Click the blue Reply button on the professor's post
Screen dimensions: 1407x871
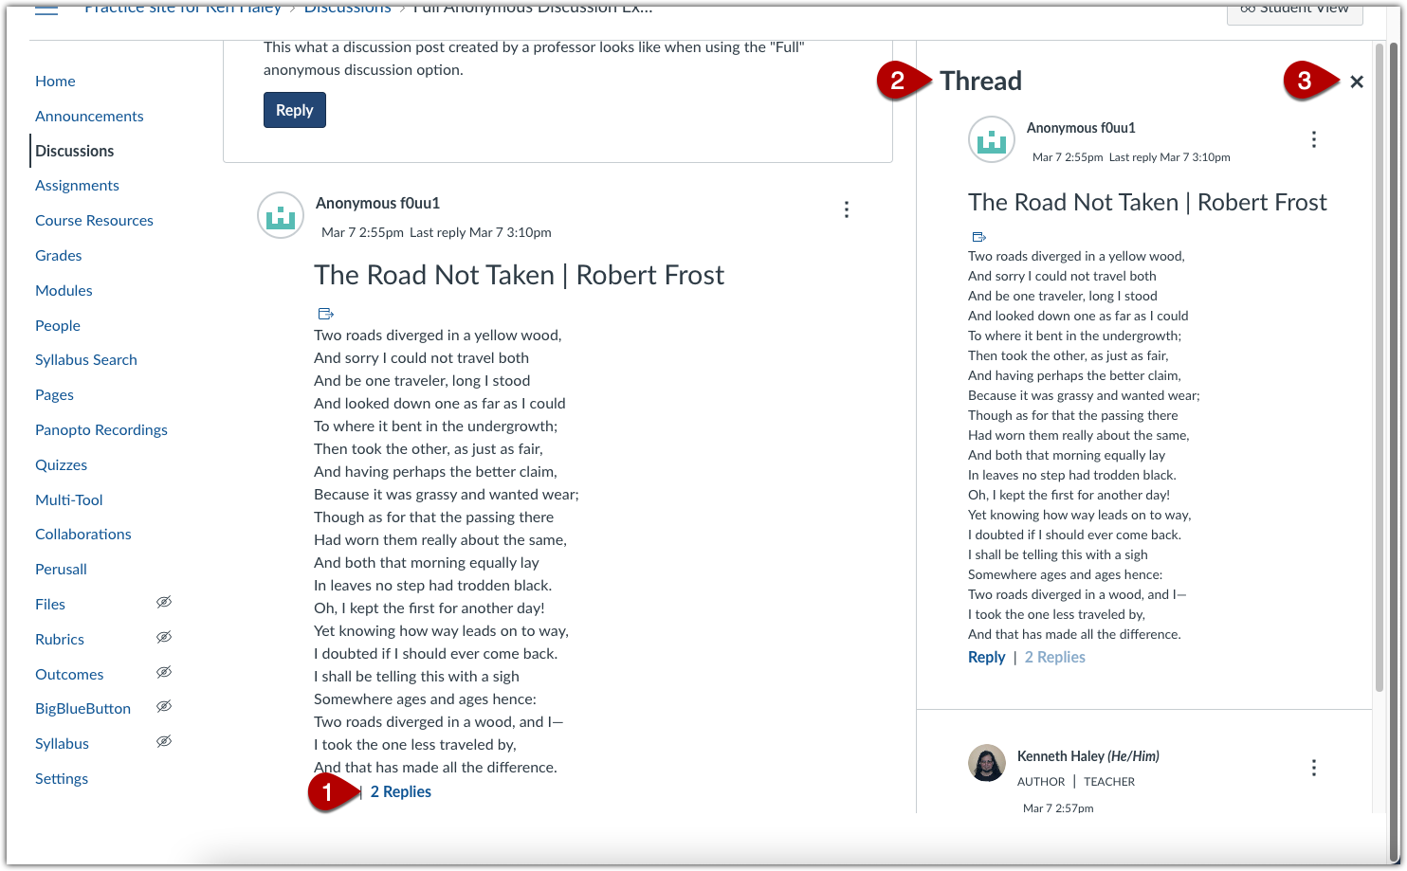pos(294,110)
